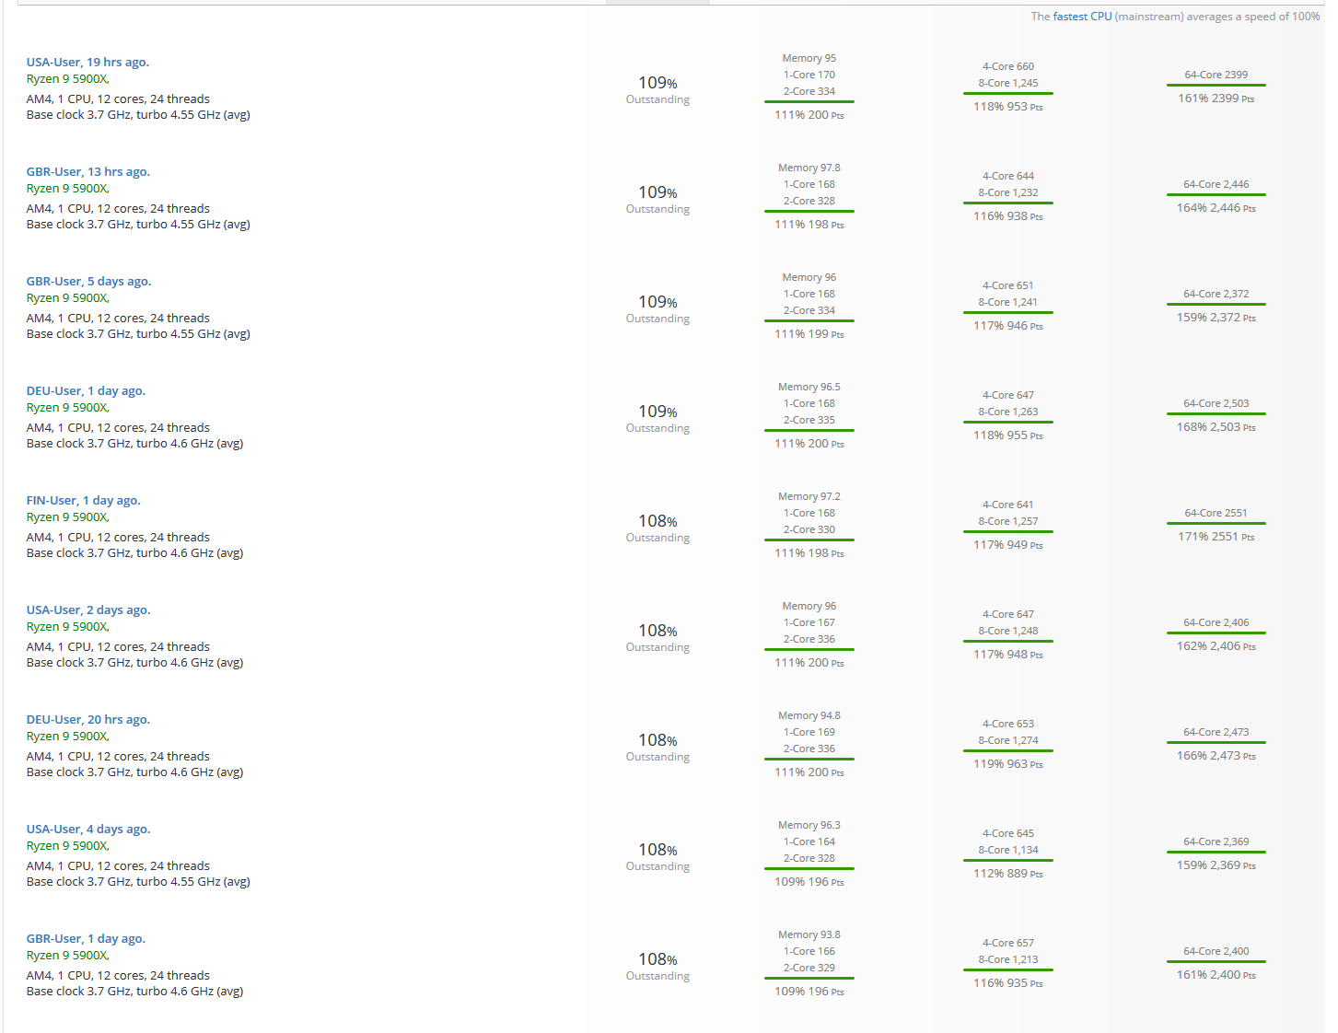Click '1-Core 170' value
The image size is (1338, 1033).
pyautogui.click(x=809, y=75)
